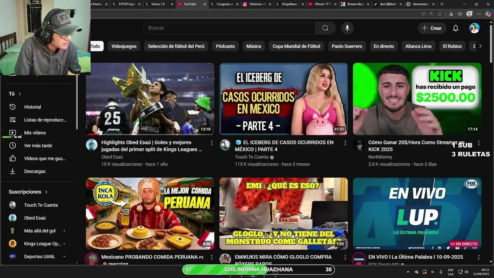Image resolution: width=494 pixels, height=278 pixels.
Task: Open a new browser tab
Action: [x=442, y=4]
